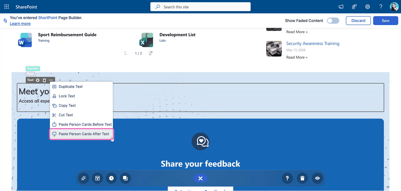401x191 pixels.
Task: Open the Learn more link
Action: coord(20,24)
